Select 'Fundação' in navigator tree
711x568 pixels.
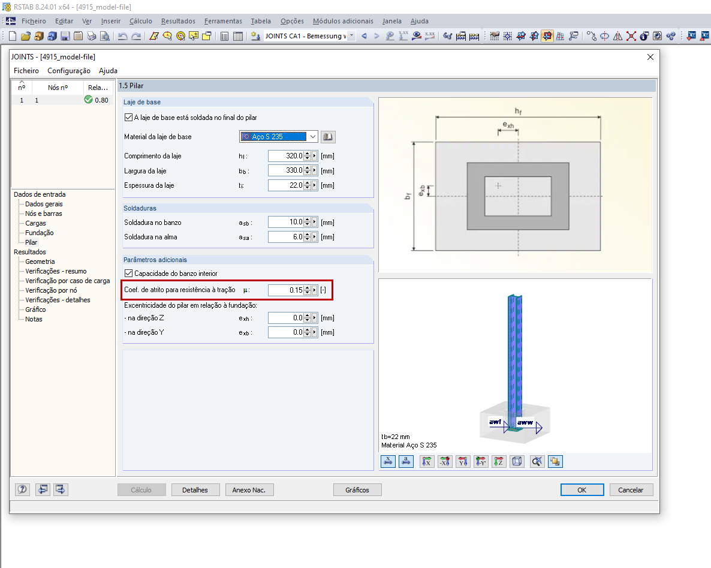click(x=40, y=233)
